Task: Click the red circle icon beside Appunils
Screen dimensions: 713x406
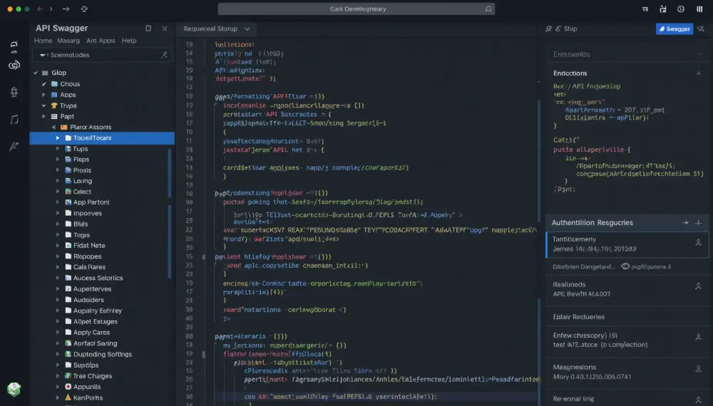Action: pyautogui.click(x=68, y=387)
